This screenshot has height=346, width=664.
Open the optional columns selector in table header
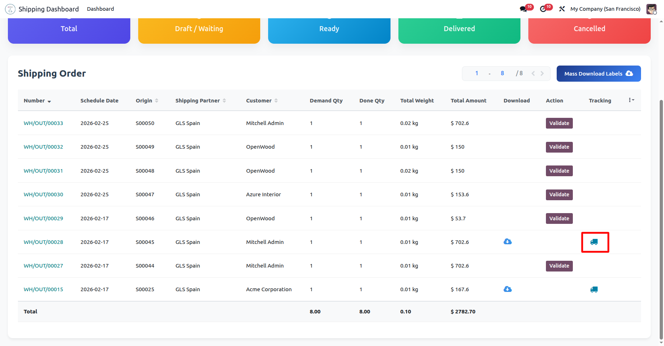coord(631,100)
